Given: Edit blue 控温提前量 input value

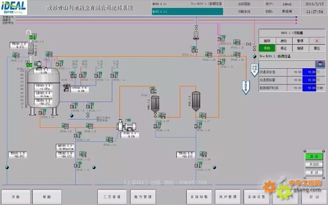Looking at the screenshot, I should pos(309,80).
